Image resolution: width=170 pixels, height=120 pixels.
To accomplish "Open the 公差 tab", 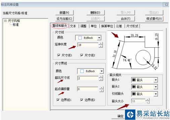I will tap(119, 26).
